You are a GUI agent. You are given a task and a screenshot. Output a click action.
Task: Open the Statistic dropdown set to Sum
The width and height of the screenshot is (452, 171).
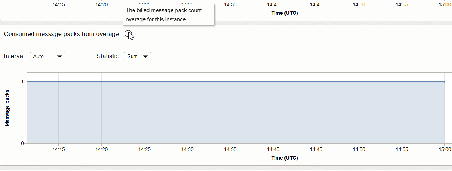tap(137, 57)
